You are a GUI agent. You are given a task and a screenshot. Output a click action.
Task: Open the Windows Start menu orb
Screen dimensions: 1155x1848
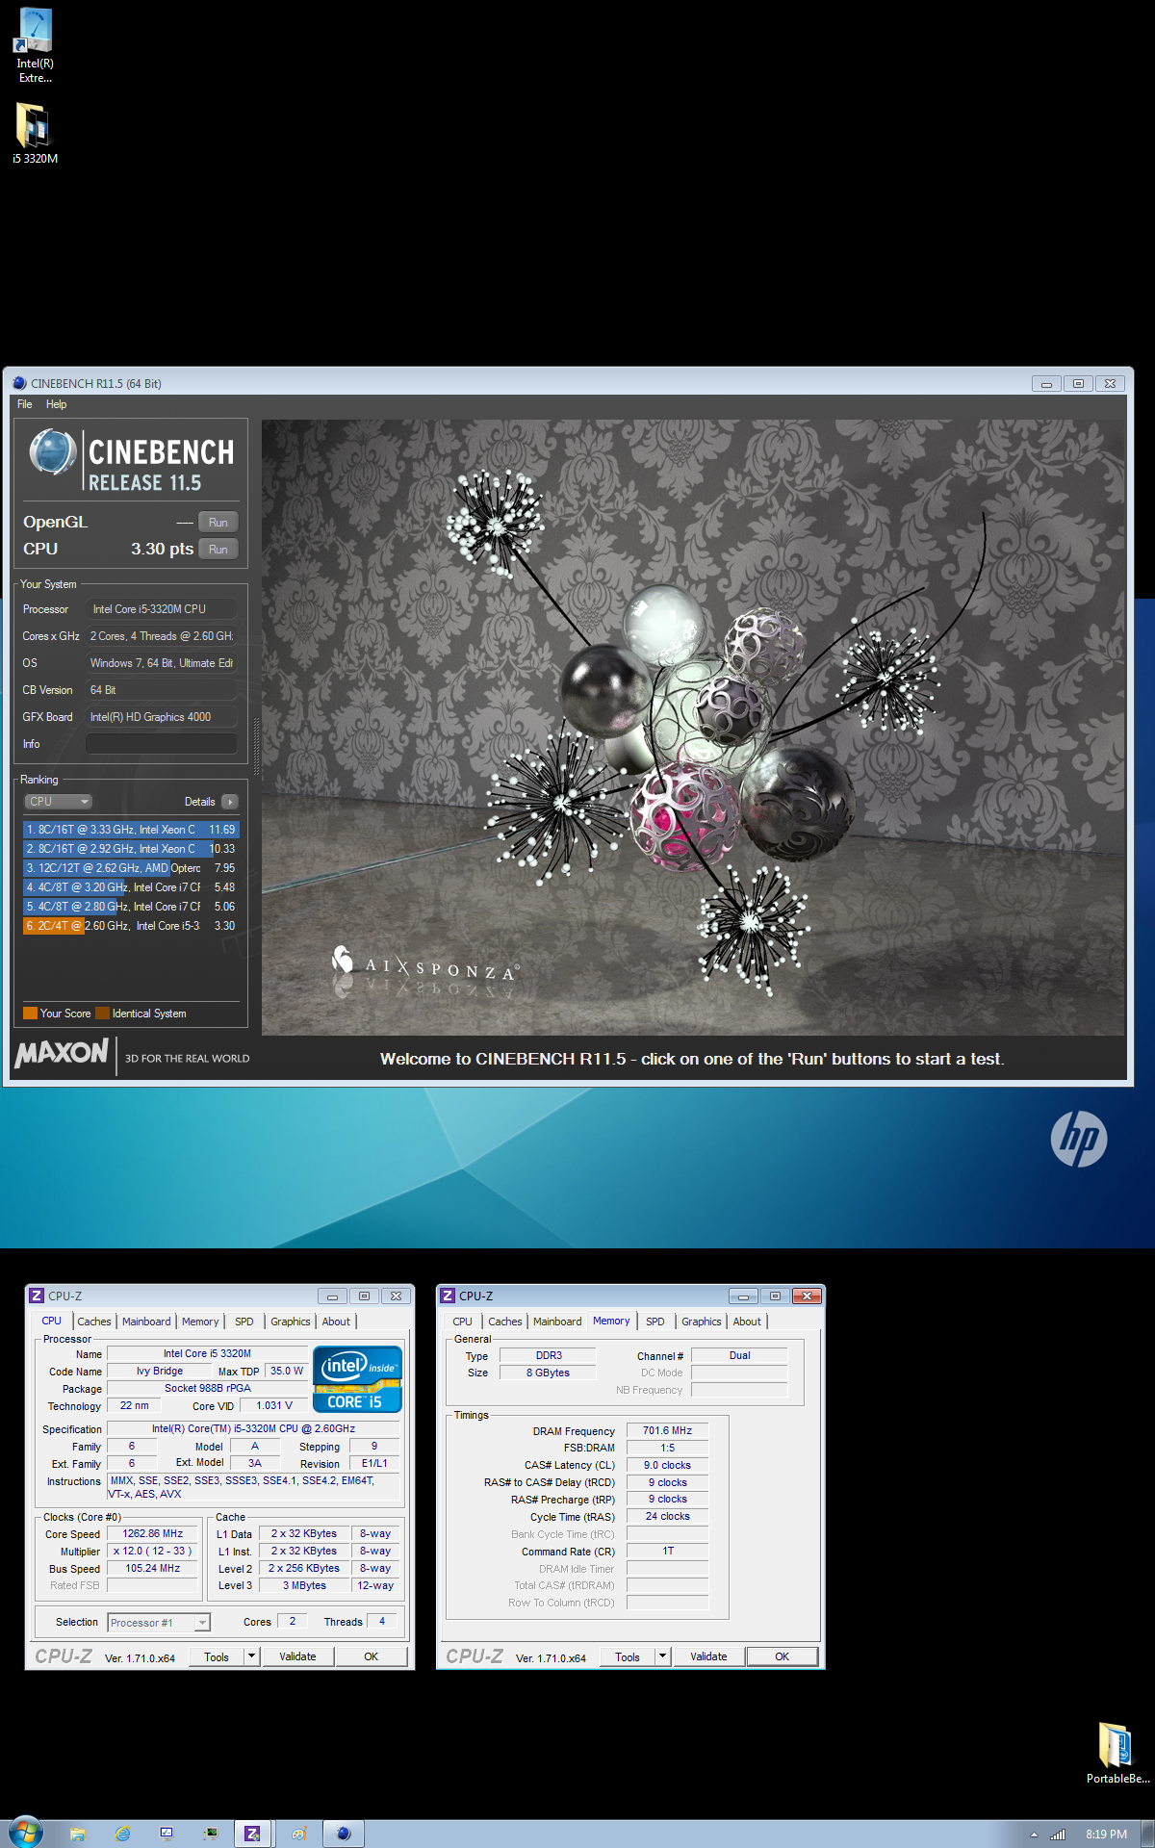26,1834
